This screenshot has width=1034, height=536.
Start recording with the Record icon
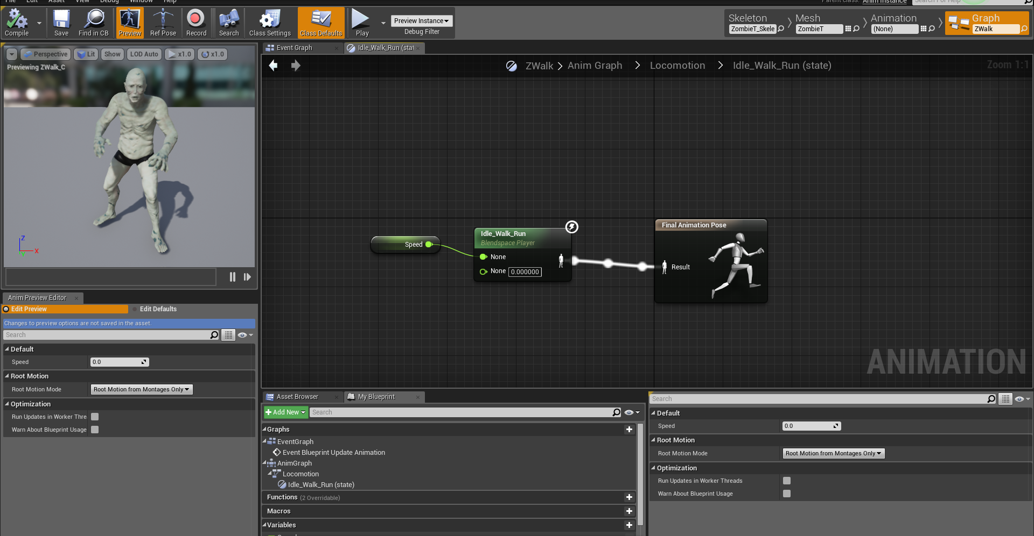pos(196,23)
